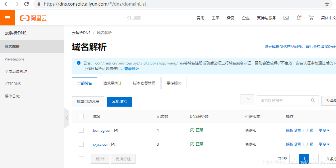This screenshot has height=168, width=336.
Task: Click browser forward arrow
Action: [x=16, y=4]
